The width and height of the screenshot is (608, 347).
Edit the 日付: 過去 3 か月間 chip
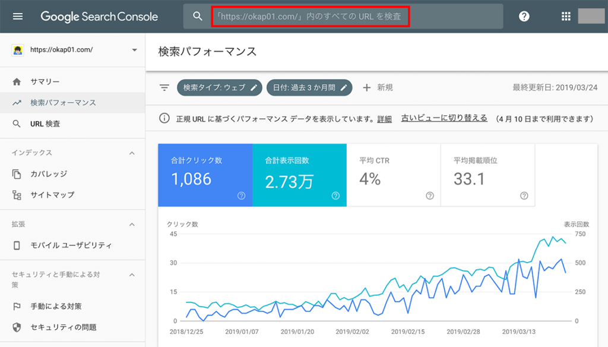(x=309, y=88)
